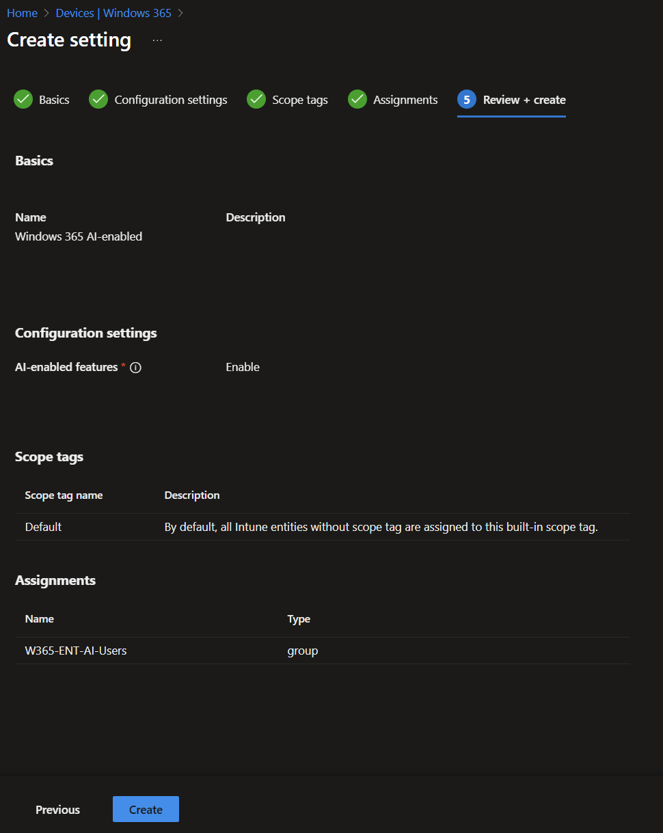Image resolution: width=663 pixels, height=833 pixels.
Task: Select the Review + create tab label
Action: [524, 100]
